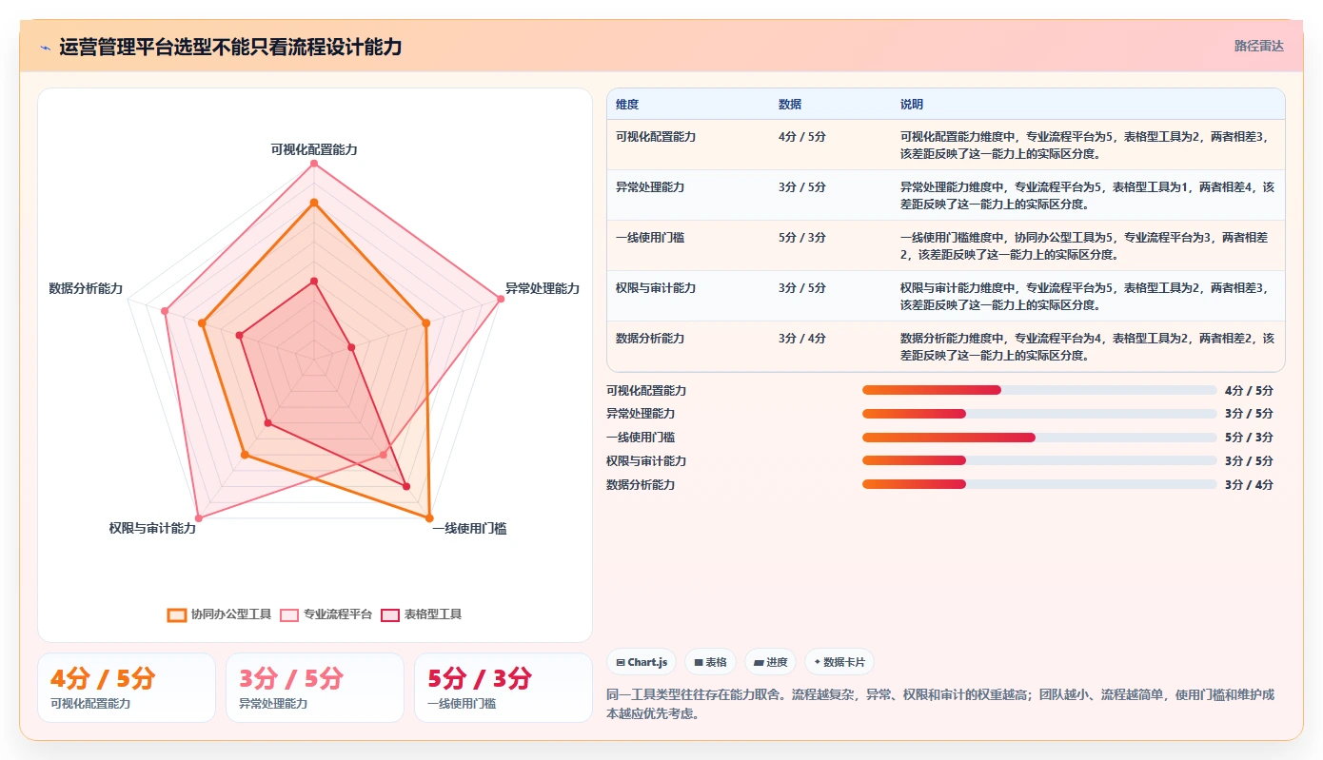The height and width of the screenshot is (760, 1323).
Task: Click the 表格型工具 legend label
Action: click(x=433, y=614)
